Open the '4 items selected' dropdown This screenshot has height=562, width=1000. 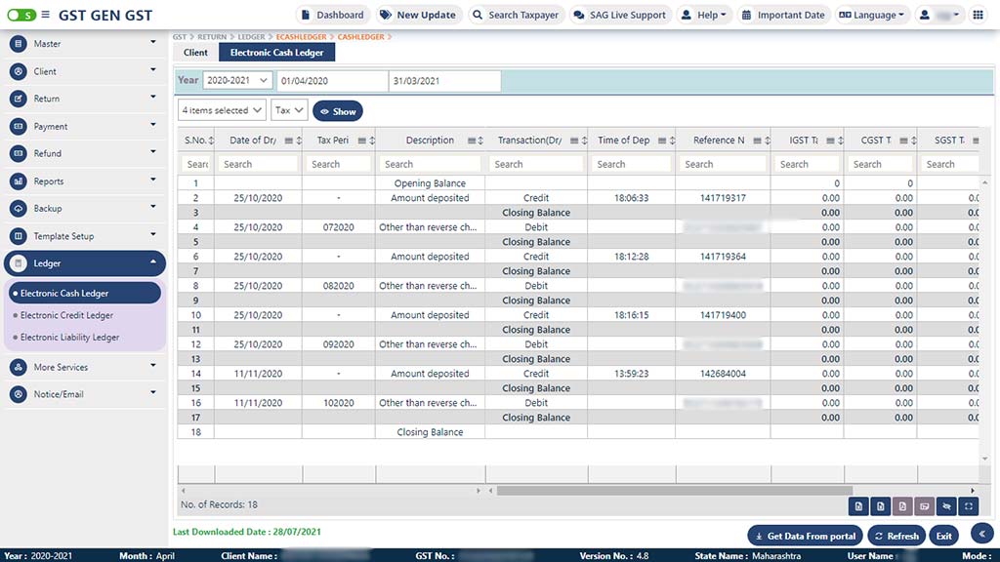[x=223, y=111]
